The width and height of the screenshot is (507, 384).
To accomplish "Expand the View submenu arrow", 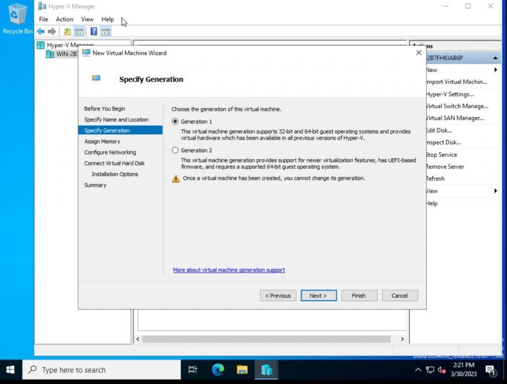I will tap(495, 190).
